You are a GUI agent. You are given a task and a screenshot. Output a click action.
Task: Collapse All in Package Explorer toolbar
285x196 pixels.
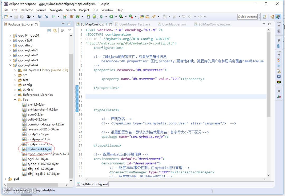tap(49, 31)
